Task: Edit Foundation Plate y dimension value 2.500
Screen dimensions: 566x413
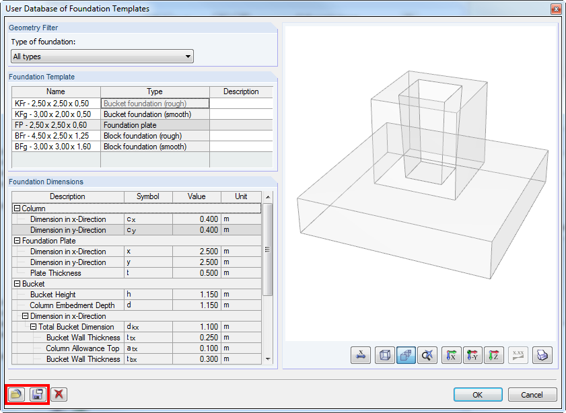Action: coord(197,262)
